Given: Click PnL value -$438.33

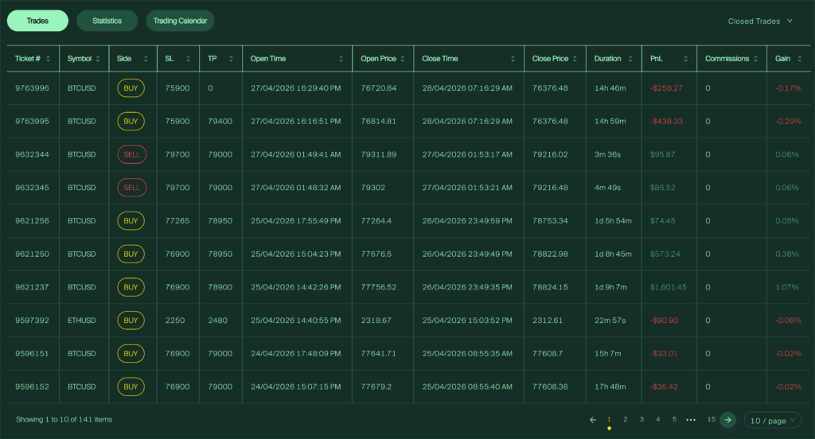Looking at the screenshot, I should click(666, 121).
